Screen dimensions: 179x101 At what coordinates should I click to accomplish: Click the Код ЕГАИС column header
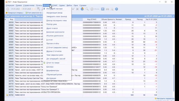click(92, 19)
